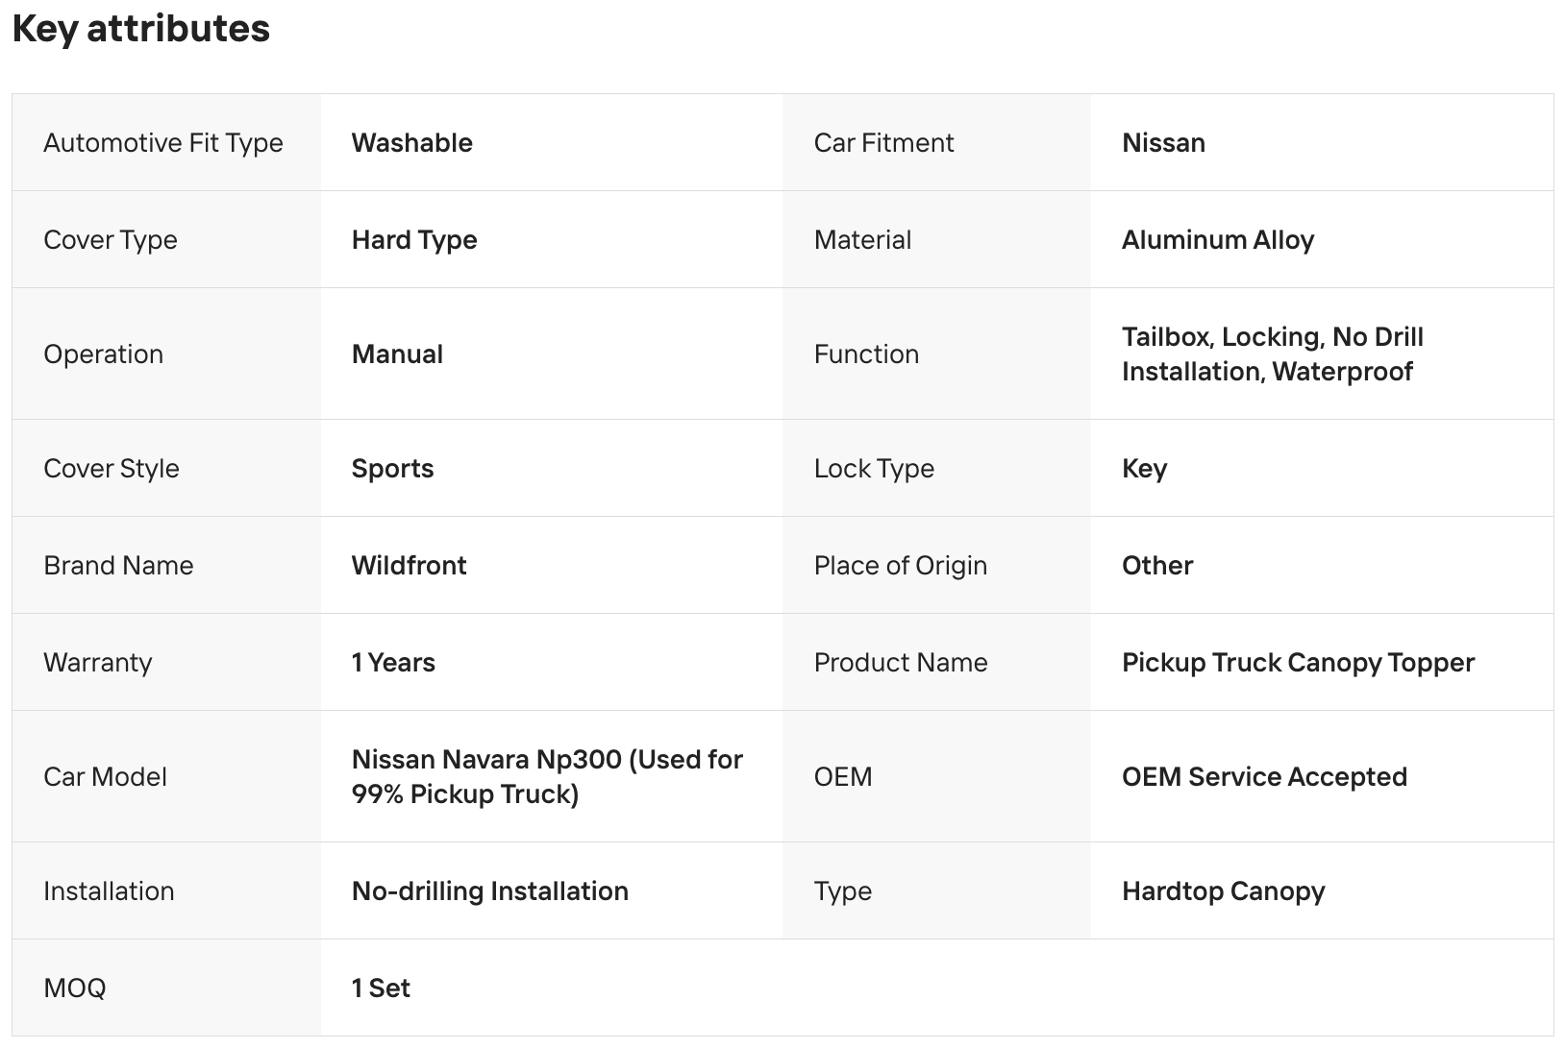The width and height of the screenshot is (1565, 1049).
Task: Select the Wildfront brand name
Action: [x=409, y=566]
